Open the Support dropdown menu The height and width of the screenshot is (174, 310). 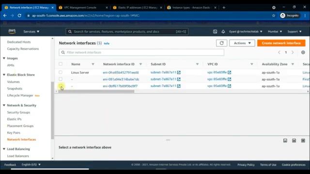coord(294,31)
